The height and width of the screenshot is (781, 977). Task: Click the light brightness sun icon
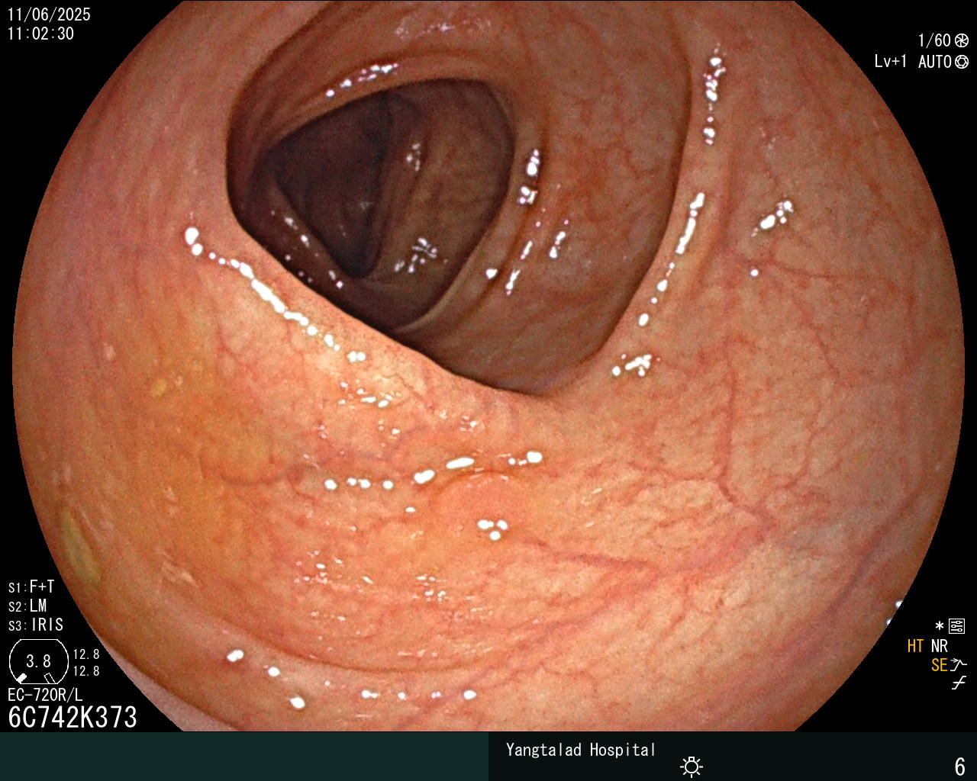coord(692,766)
